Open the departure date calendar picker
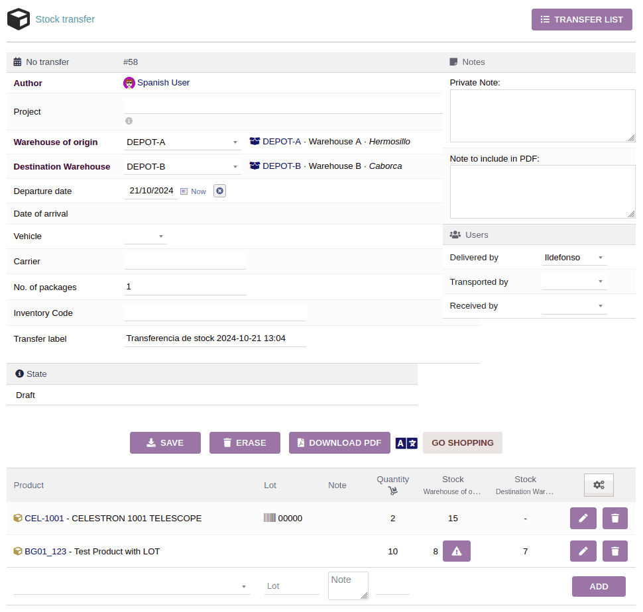The image size is (643, 612). [184, 191]
